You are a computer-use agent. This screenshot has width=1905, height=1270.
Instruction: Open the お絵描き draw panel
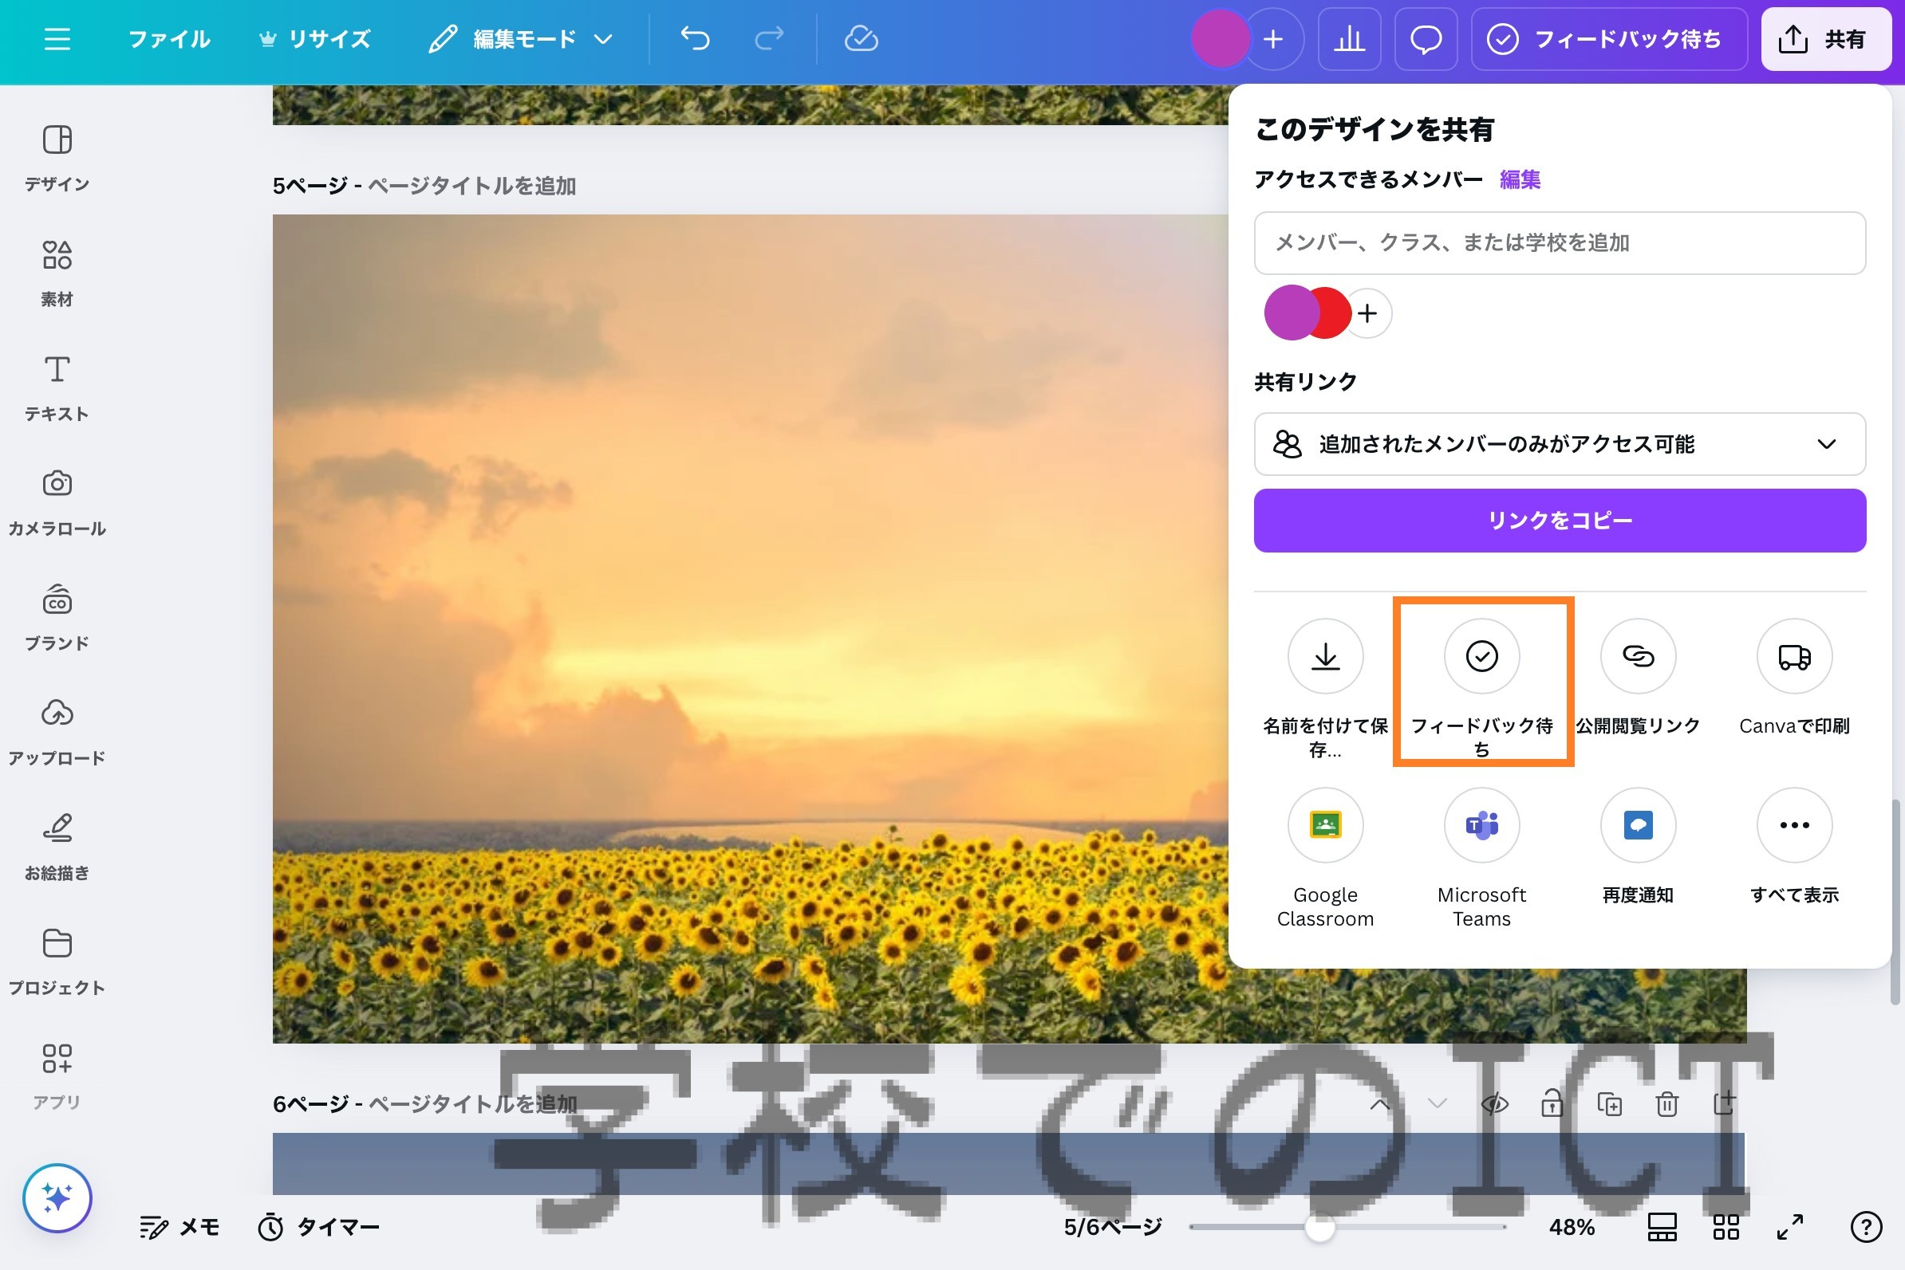[x=57, y=847]
